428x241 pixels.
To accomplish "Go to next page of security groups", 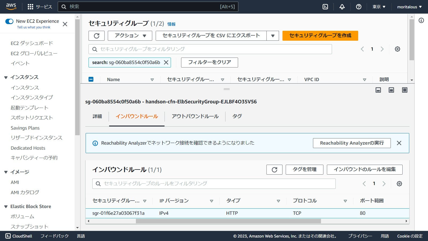I will point(382,49).
